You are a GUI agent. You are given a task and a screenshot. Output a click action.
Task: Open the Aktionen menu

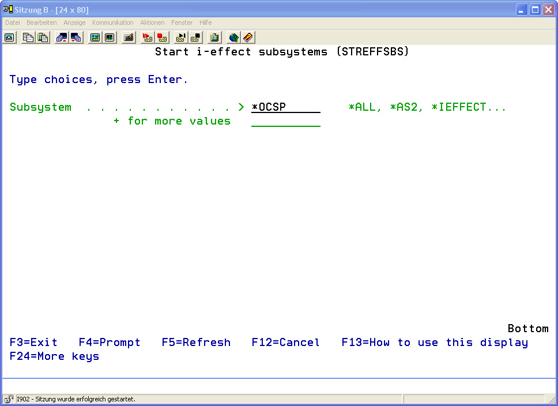click(152, 22)
